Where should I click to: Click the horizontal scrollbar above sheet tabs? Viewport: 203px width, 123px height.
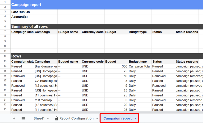click(107, 112)
